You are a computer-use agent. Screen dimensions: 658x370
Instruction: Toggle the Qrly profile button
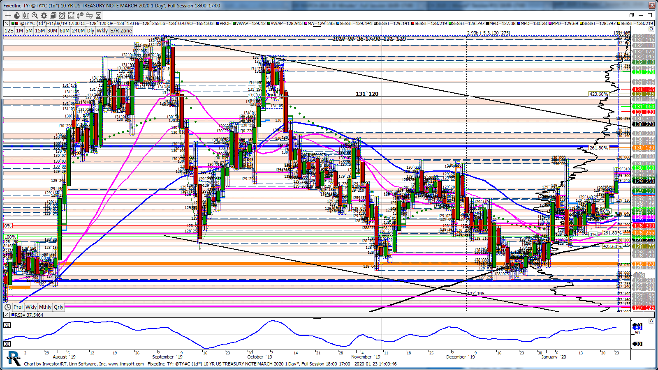tap(59, 307)
